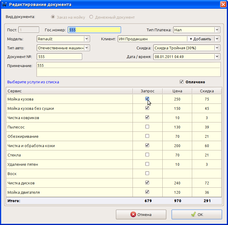Uncheck the Мойка кузова service checkbox

(x=147, y=99)
